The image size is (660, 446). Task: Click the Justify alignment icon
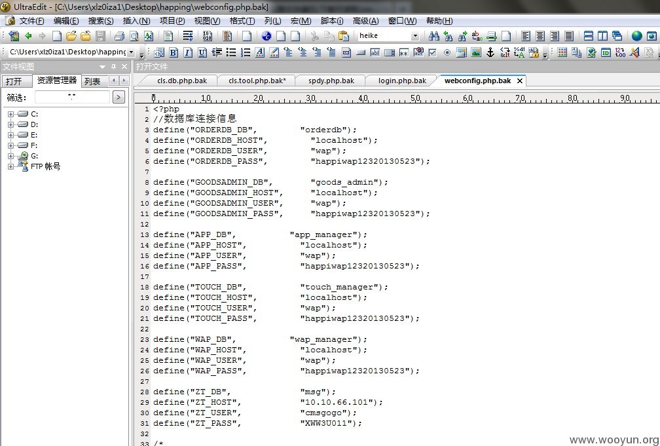click(568, 36)
